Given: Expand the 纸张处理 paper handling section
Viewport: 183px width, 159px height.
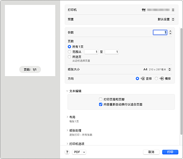Looking at the screenshot, I should point(67,131).
